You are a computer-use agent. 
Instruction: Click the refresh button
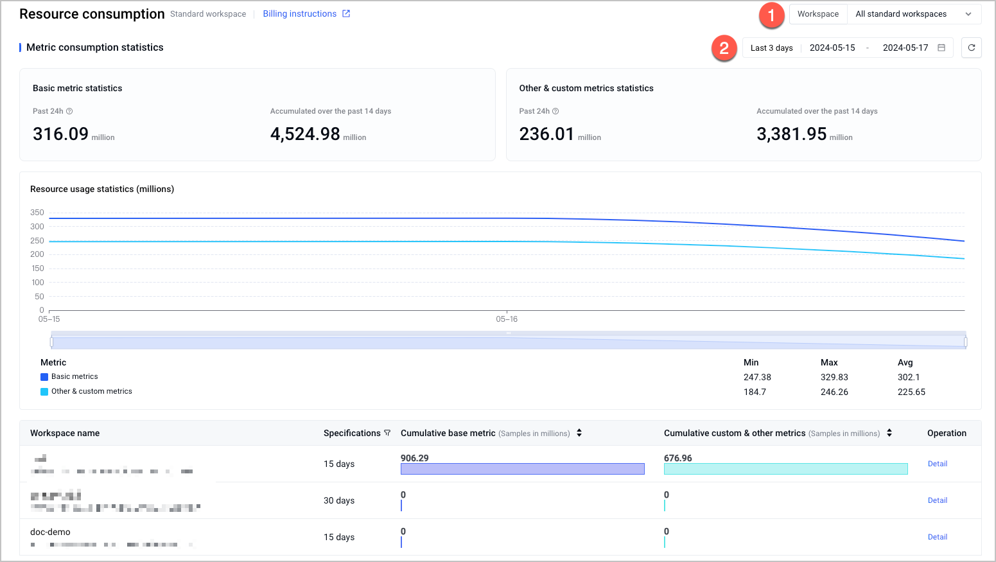tap(972, 48)
